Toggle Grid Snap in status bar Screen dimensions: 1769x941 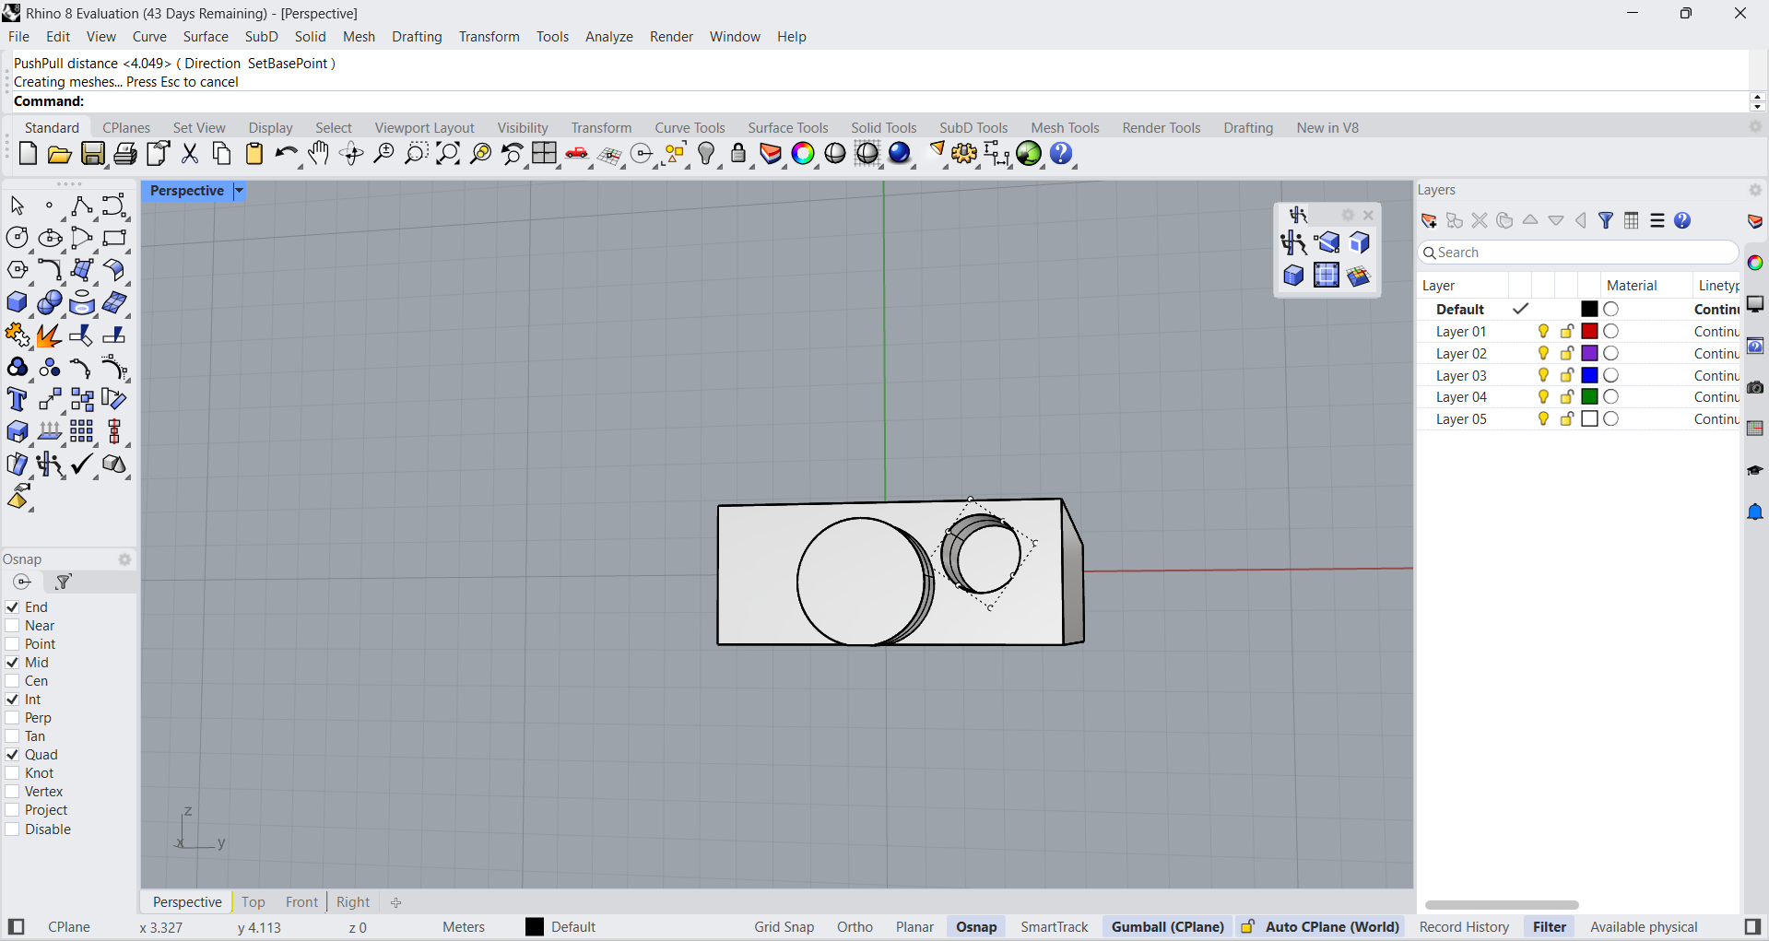784,927
